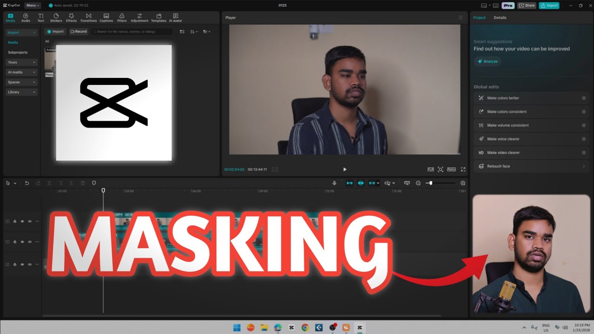Switch to the Project tab
The width and height of the screenshot is (594, 334).
click(x=479, y=18)
